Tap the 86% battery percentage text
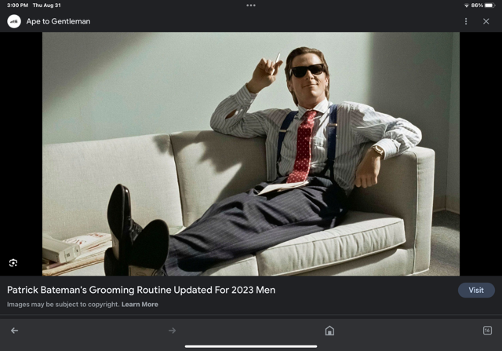The height and width of the screenshot is (351, 502). point(477,5)
